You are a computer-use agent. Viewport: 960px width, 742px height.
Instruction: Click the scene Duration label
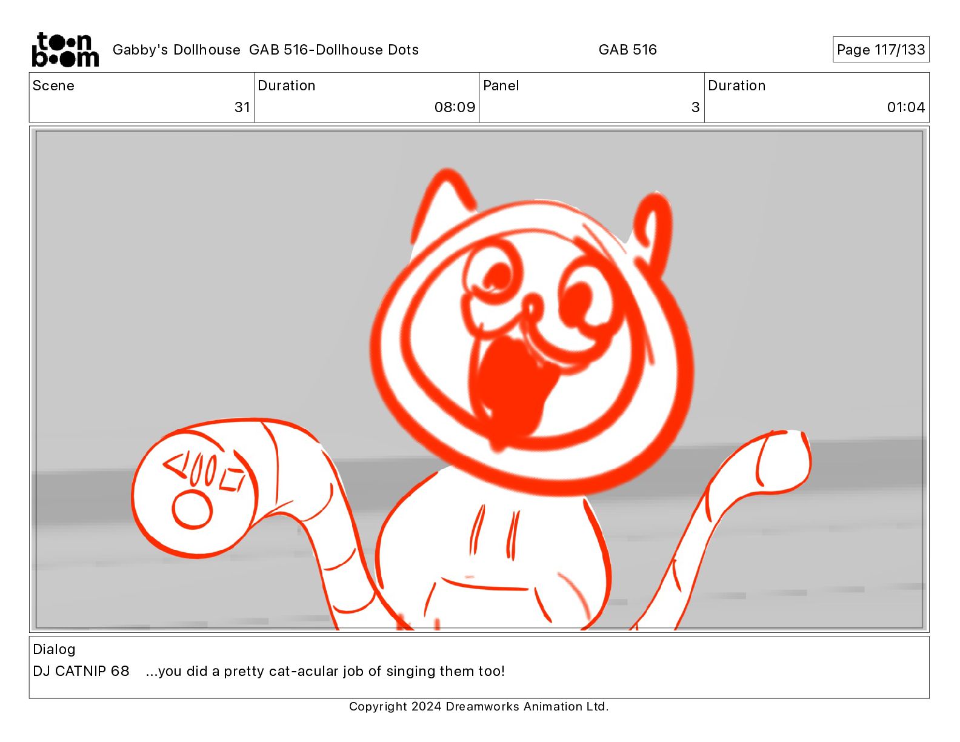point(287,85)
